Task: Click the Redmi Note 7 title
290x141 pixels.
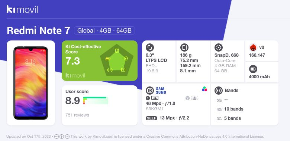Action: pos(38,30)
